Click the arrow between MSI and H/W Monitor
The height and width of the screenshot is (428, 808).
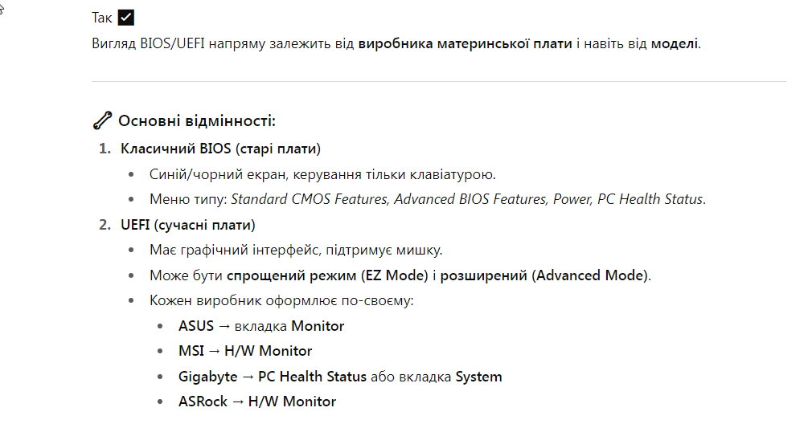click(x=215, y=352)
